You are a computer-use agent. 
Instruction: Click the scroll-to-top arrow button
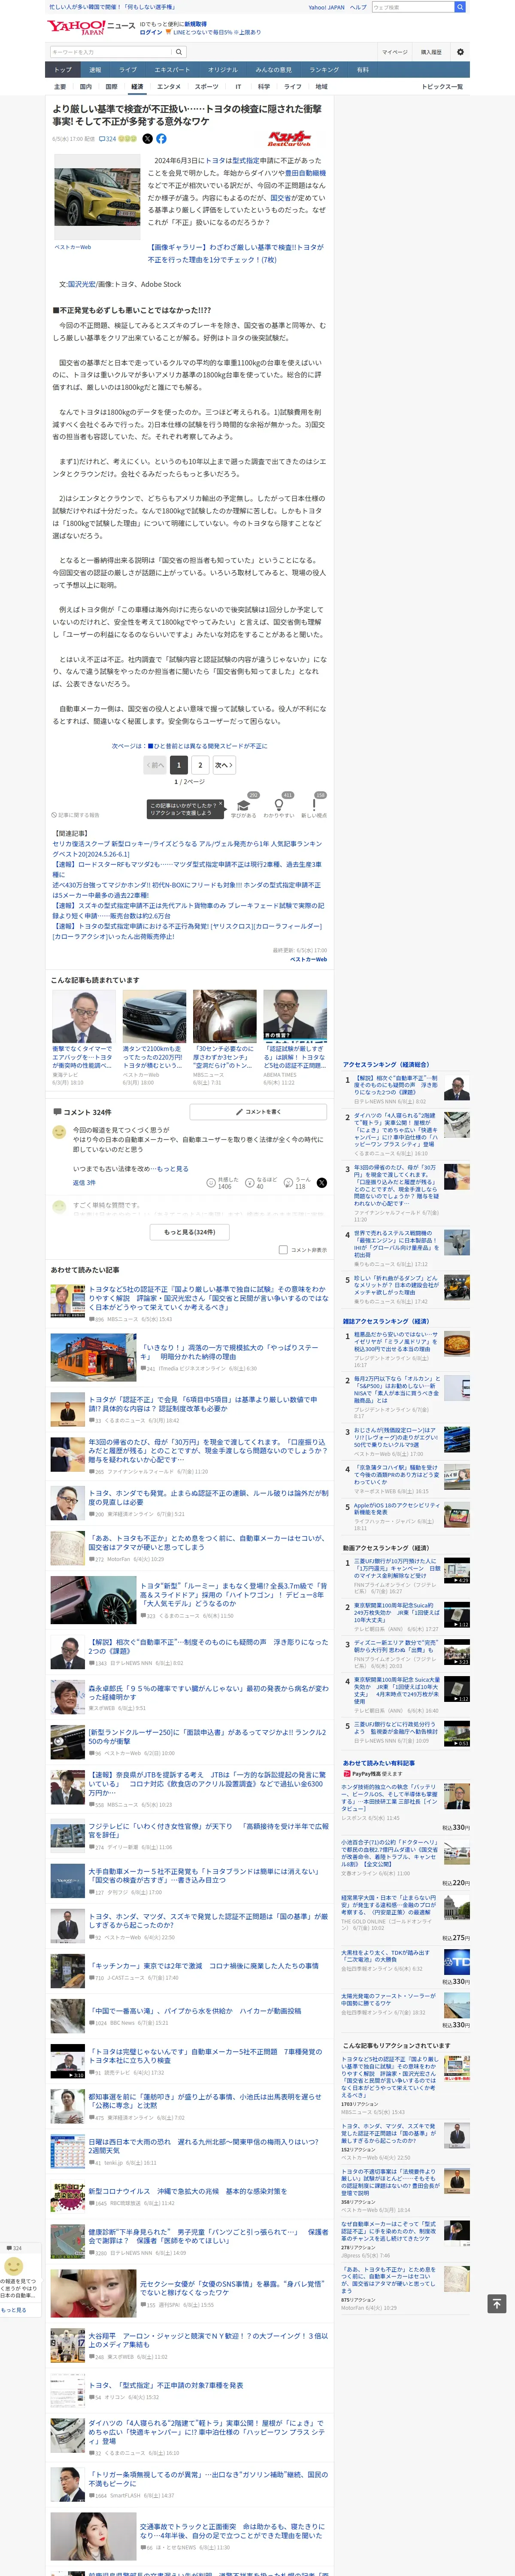pyautogui.click(x=496, y=2303)
